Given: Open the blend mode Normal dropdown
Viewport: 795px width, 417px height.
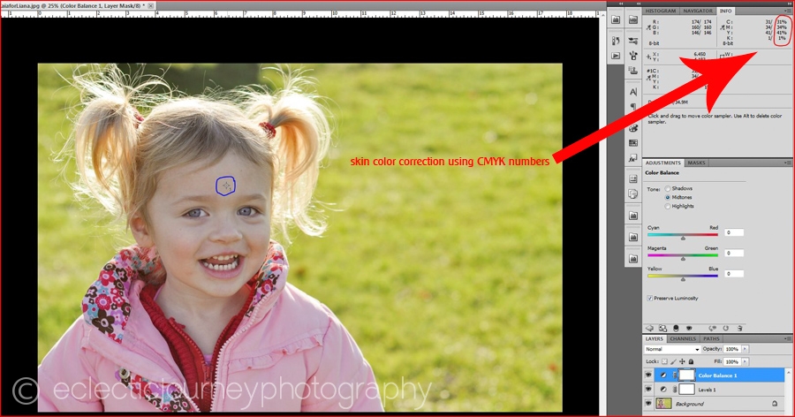Looking at the screenshot, I should point(672,349).
